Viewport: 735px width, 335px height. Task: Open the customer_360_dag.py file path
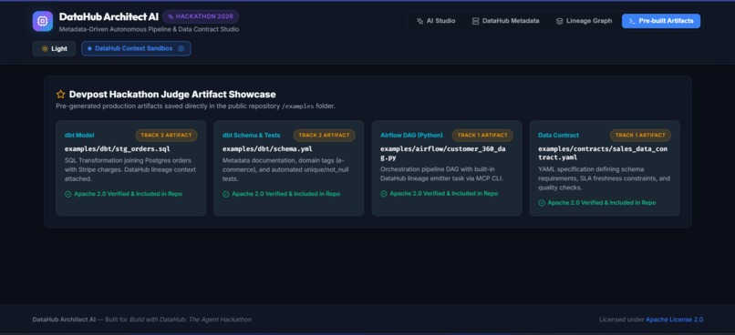pos(443,154)
